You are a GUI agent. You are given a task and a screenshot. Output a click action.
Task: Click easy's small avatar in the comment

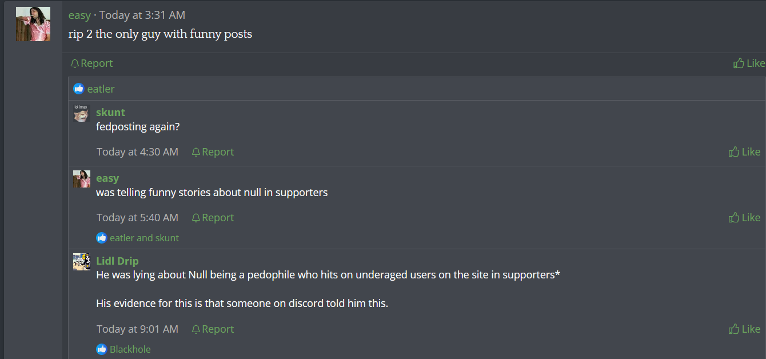pos(82,179)
